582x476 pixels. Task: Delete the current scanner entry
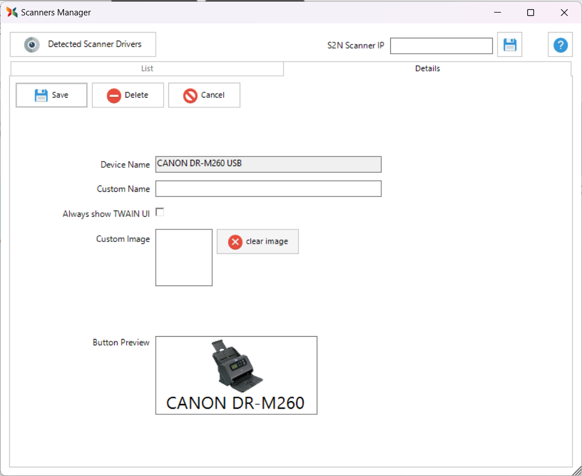click(x=128, y=95)
